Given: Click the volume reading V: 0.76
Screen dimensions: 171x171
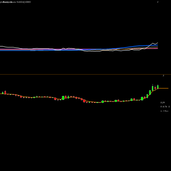Looking at the screenshot, I should coord(164,107).
